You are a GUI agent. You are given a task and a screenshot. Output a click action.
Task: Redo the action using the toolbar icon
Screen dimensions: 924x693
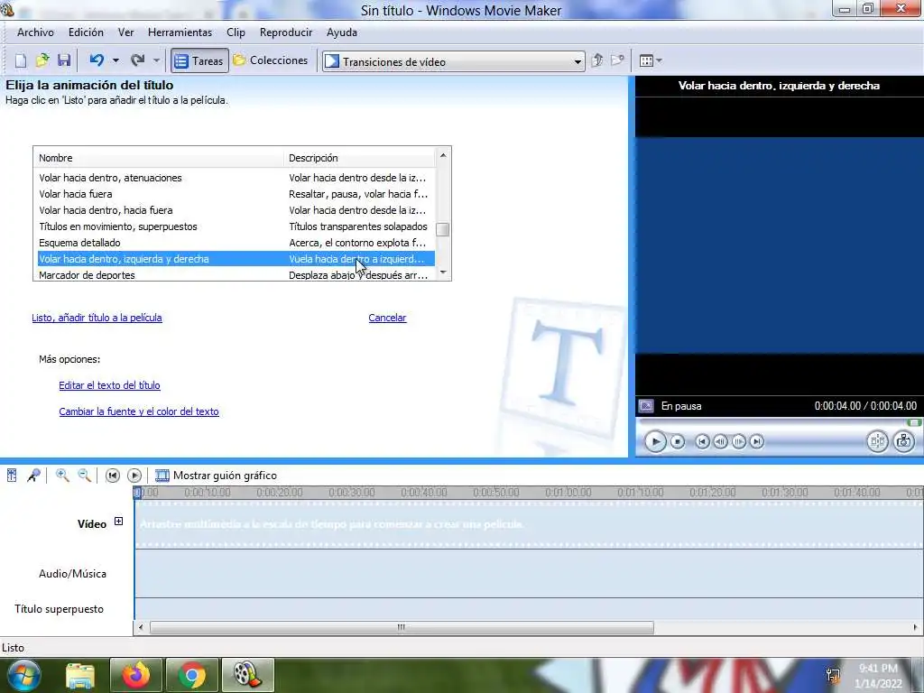click(138, 60)
